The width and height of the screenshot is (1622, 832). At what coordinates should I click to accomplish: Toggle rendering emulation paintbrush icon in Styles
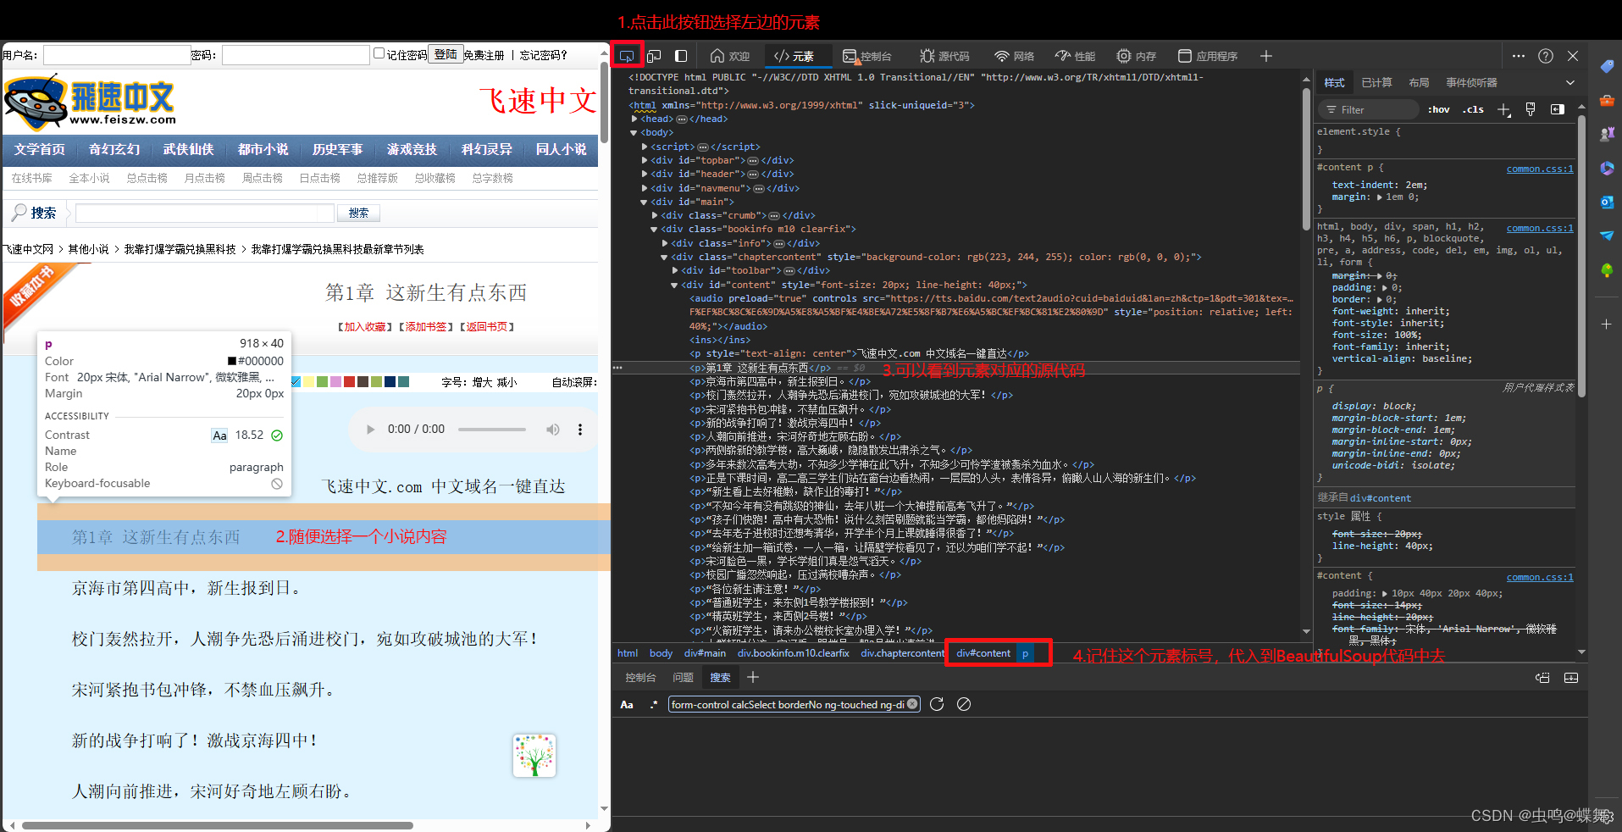tap(1531, 109)
